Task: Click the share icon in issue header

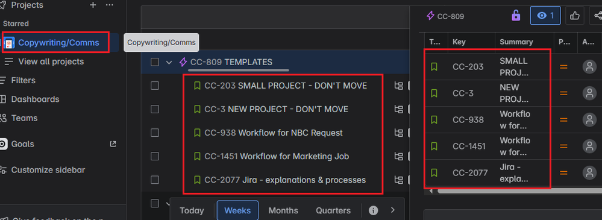Action: point(597,15)
